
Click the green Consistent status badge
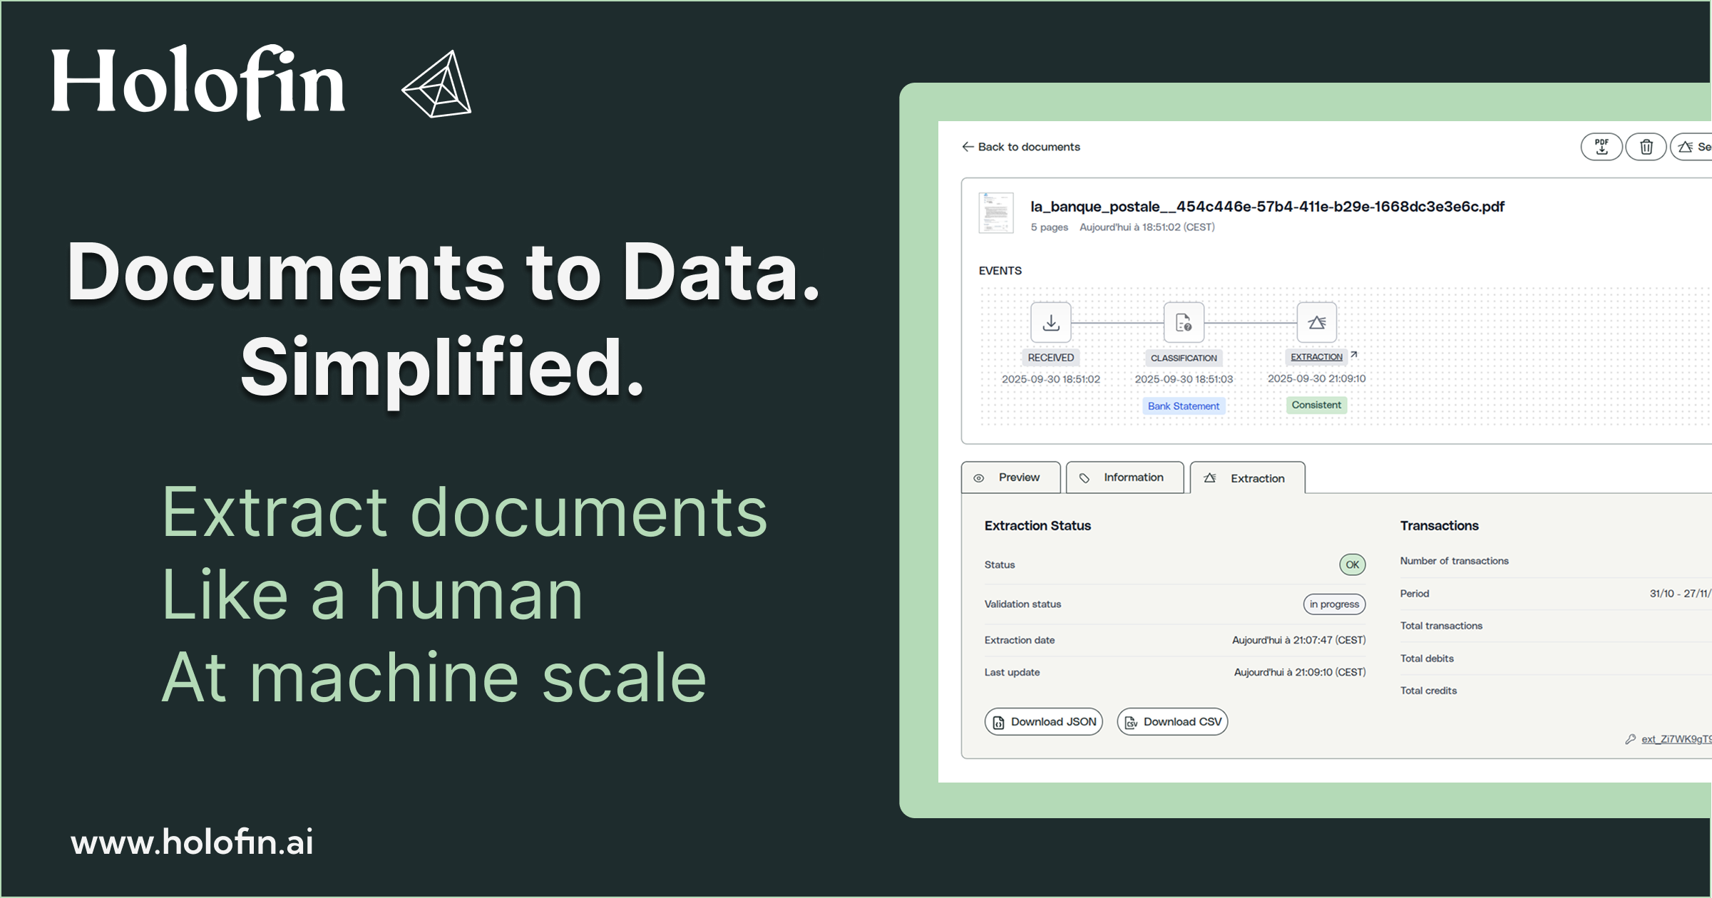pyautogui.click(x=1316, y=405)
